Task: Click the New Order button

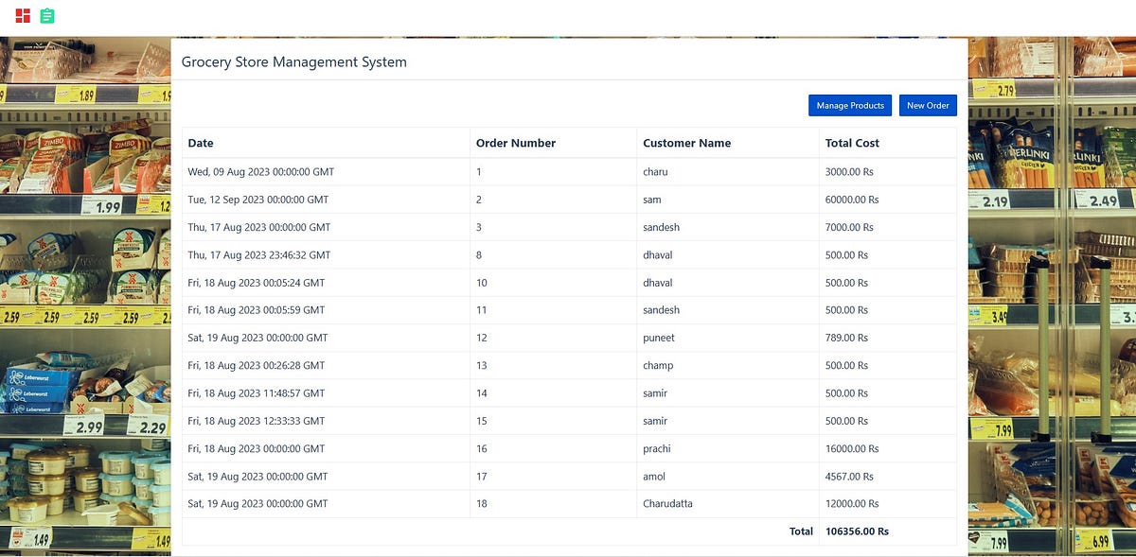Action: pyautogui.click(x=927, y=105)
